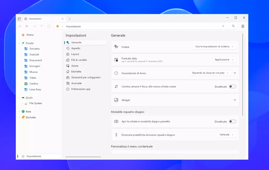The image size is (269, 170).
Task: Expand the Widget section chevron
Action: pos(235,100)
